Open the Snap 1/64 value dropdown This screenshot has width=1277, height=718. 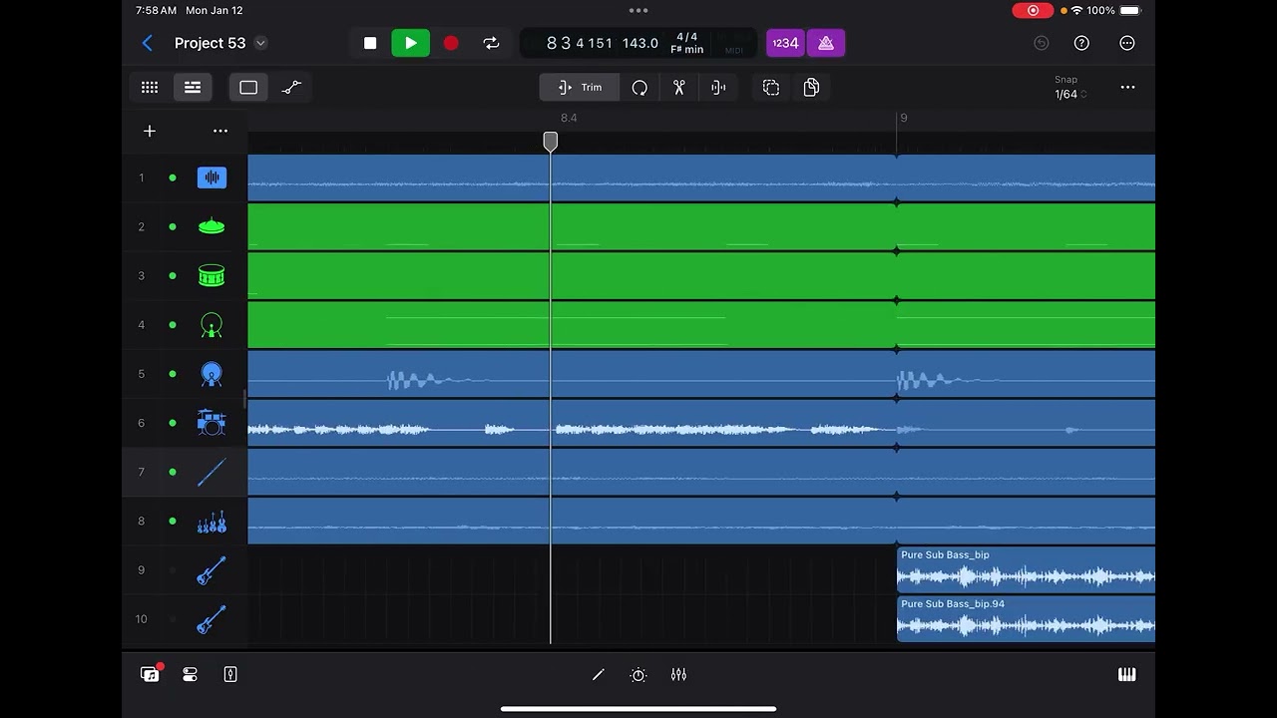pos(1069,95)
